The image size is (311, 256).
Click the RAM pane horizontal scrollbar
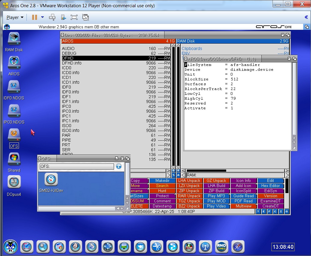point(235,170)
